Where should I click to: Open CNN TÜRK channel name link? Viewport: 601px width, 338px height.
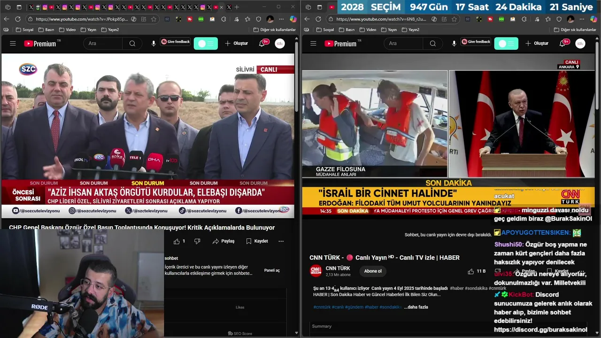point(338,269)
